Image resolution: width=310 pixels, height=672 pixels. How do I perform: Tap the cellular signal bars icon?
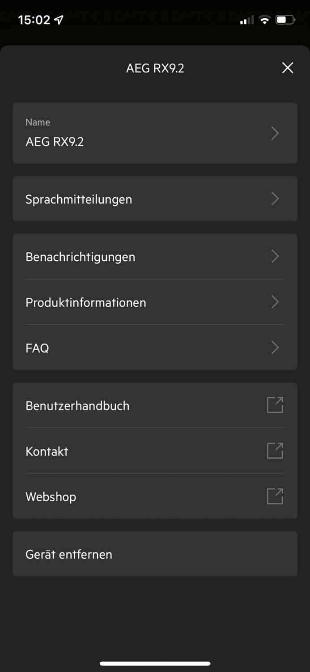pos(246,20)
